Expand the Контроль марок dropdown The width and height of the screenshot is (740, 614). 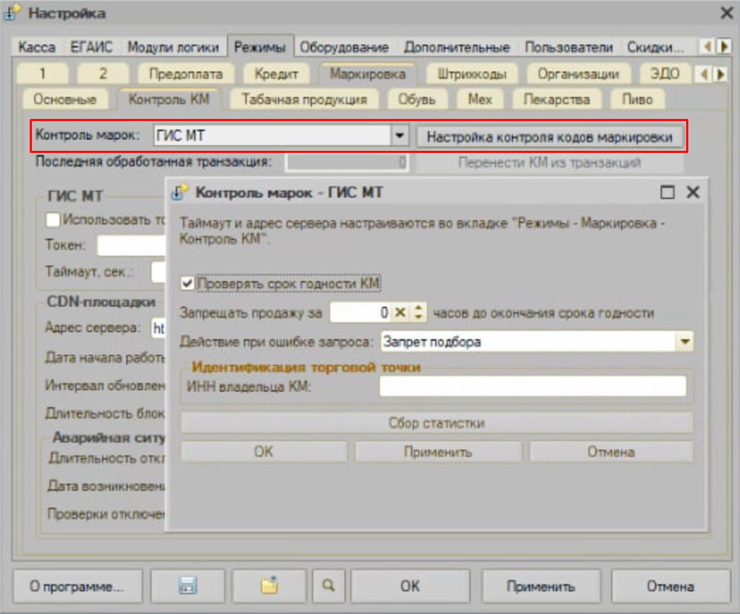point(400,136)
